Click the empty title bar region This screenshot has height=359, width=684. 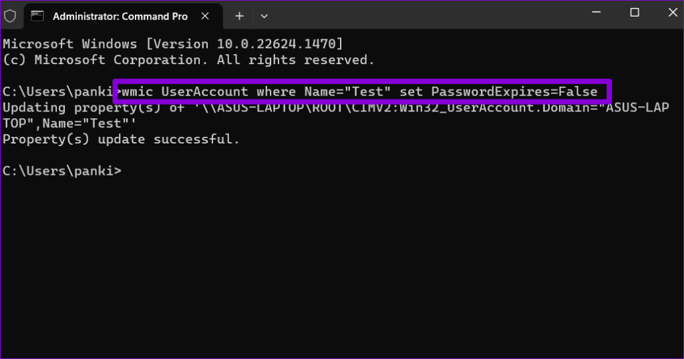point(427,15)
